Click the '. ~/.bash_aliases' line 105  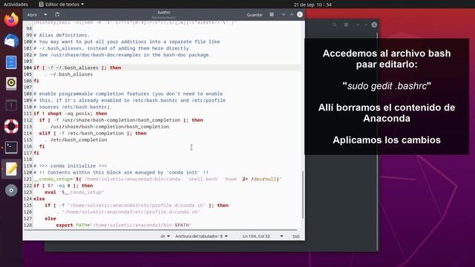coord(69,74)
